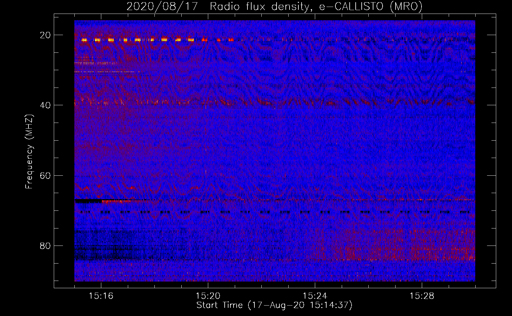Select the 15:16 time tick label
Image resolution: width=512 pixels, height=316 pixels.
coord(101,296)
